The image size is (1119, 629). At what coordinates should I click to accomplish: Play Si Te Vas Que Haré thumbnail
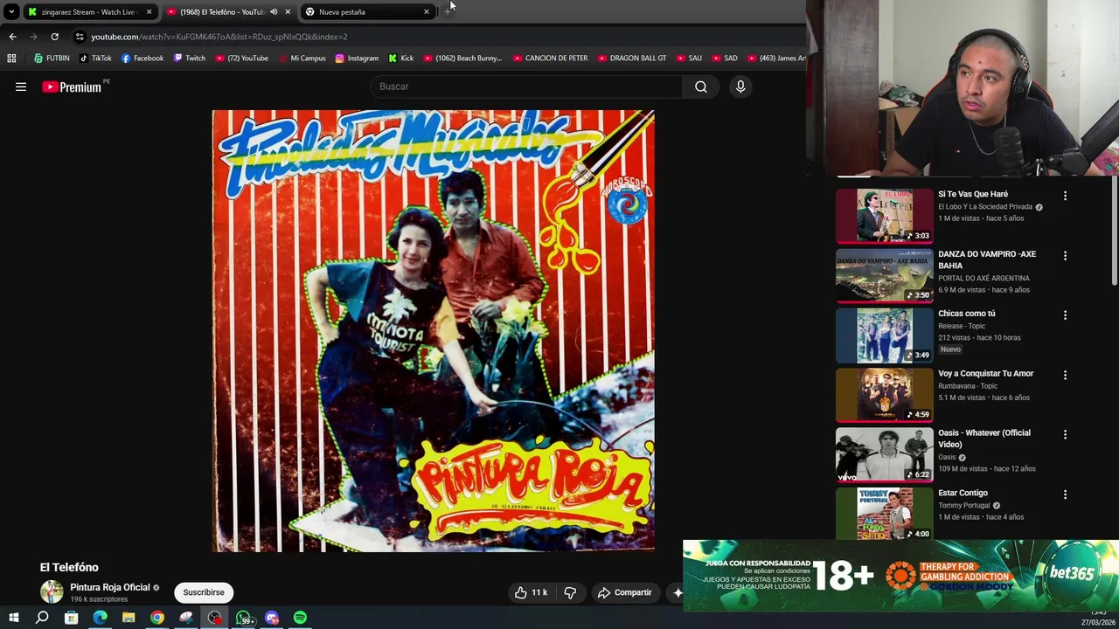click(884, 215)
